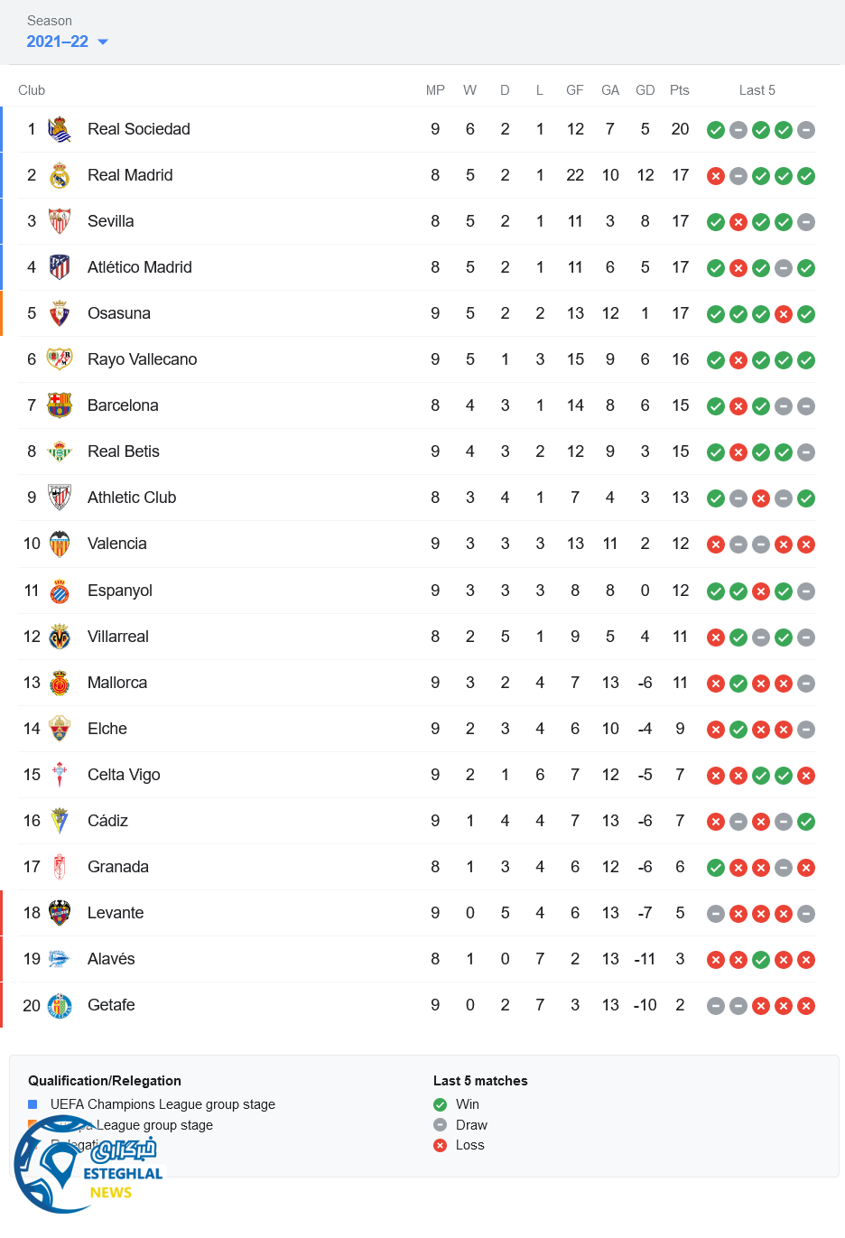Open the Sevilla team name link
Viewport: 845px width, 1238px height.
110,221
